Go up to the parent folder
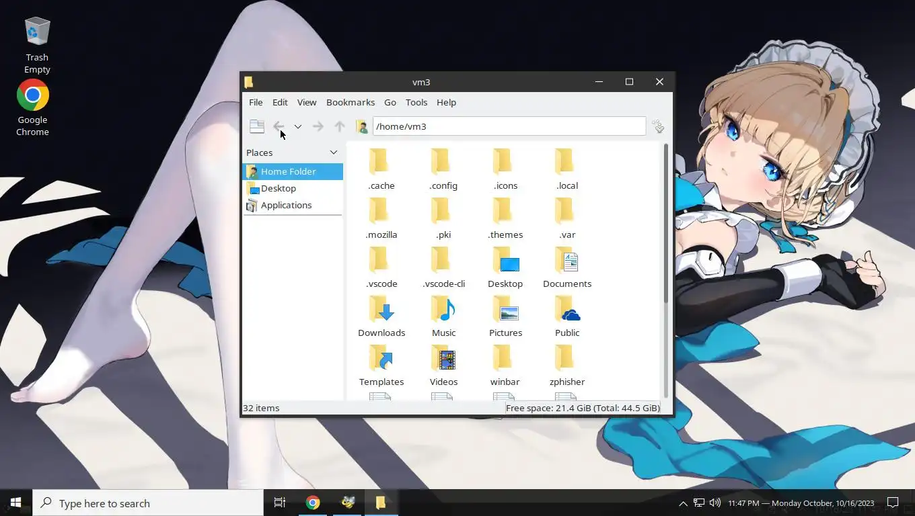Image resolution: width=915 pixels, height=516 pixels. 340,126
